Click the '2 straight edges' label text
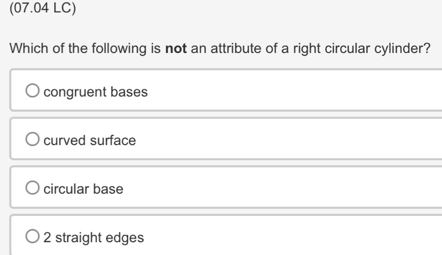 point(94,238)
